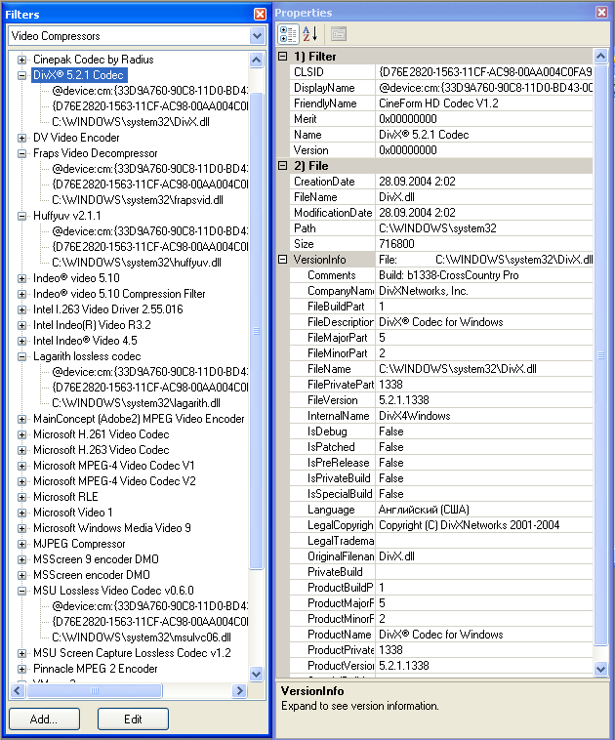Close the Properties panel
615x740 pixels.
tap(601, 13)
